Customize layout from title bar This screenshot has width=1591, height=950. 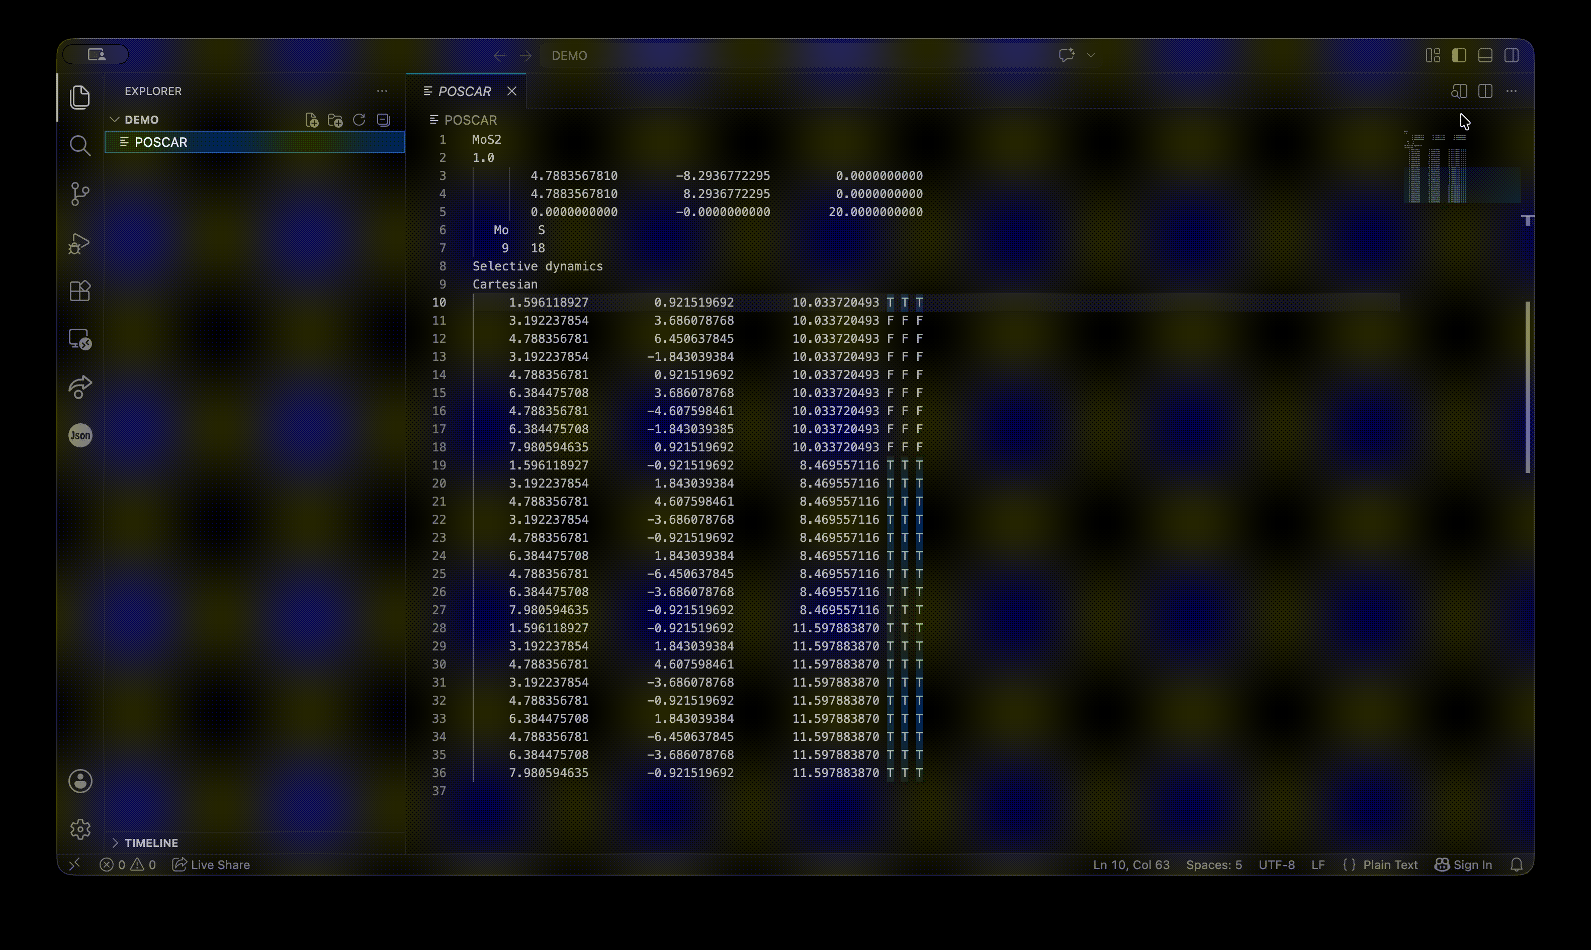1433,56
